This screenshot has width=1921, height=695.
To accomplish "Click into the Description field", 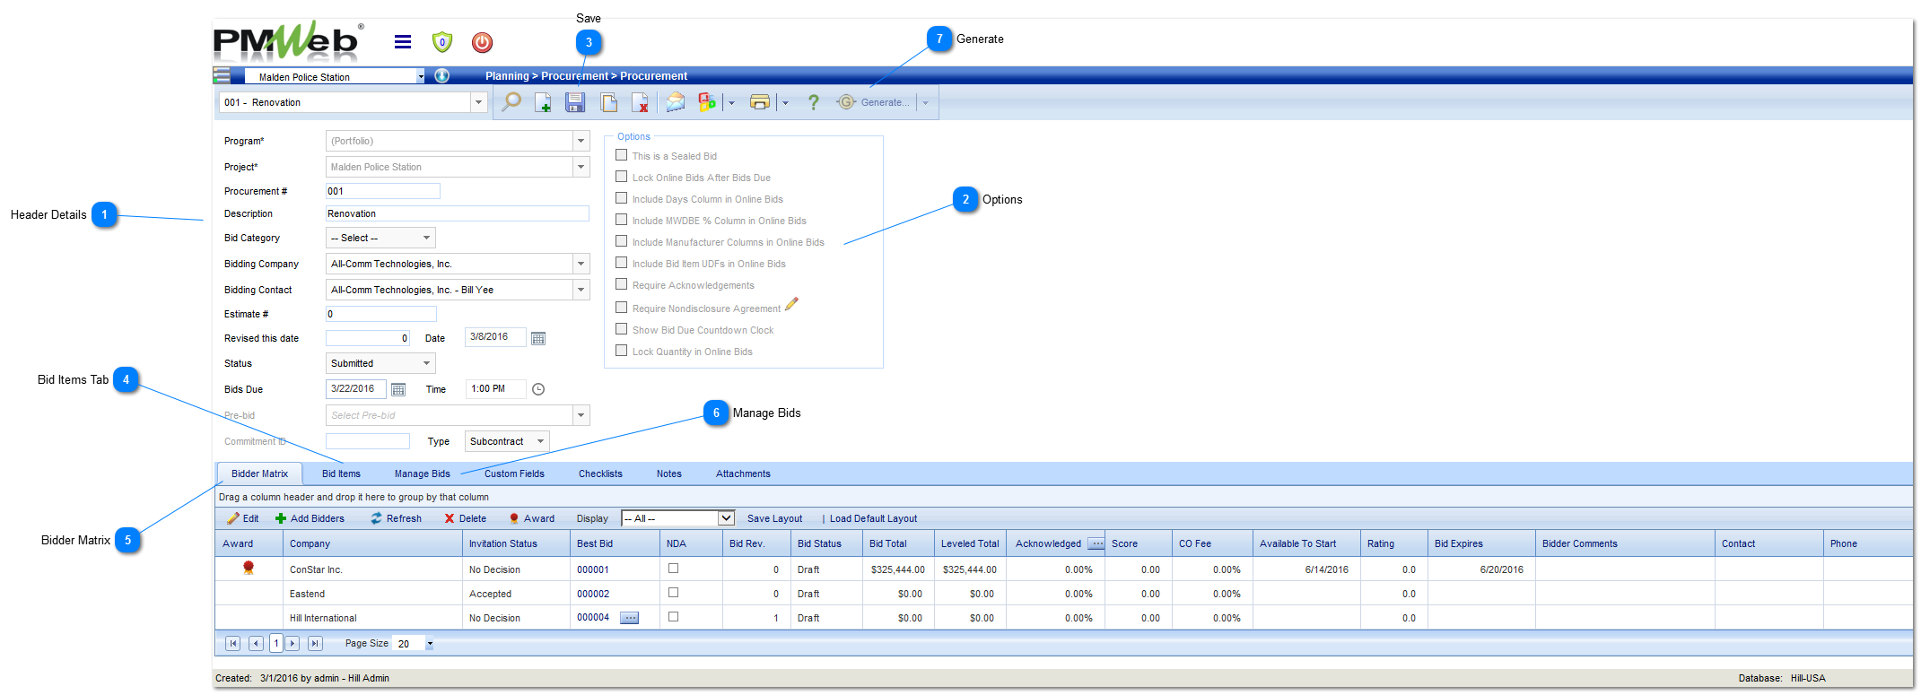I will tap(457, 213).
